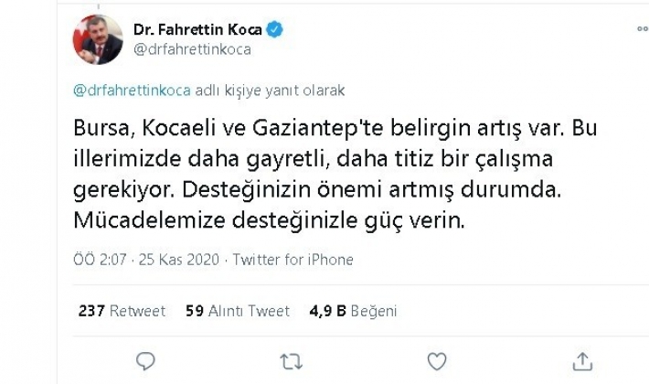Open the tweet's more options dots
Viewport: 649px width, 384px height.
click(643, 29)
